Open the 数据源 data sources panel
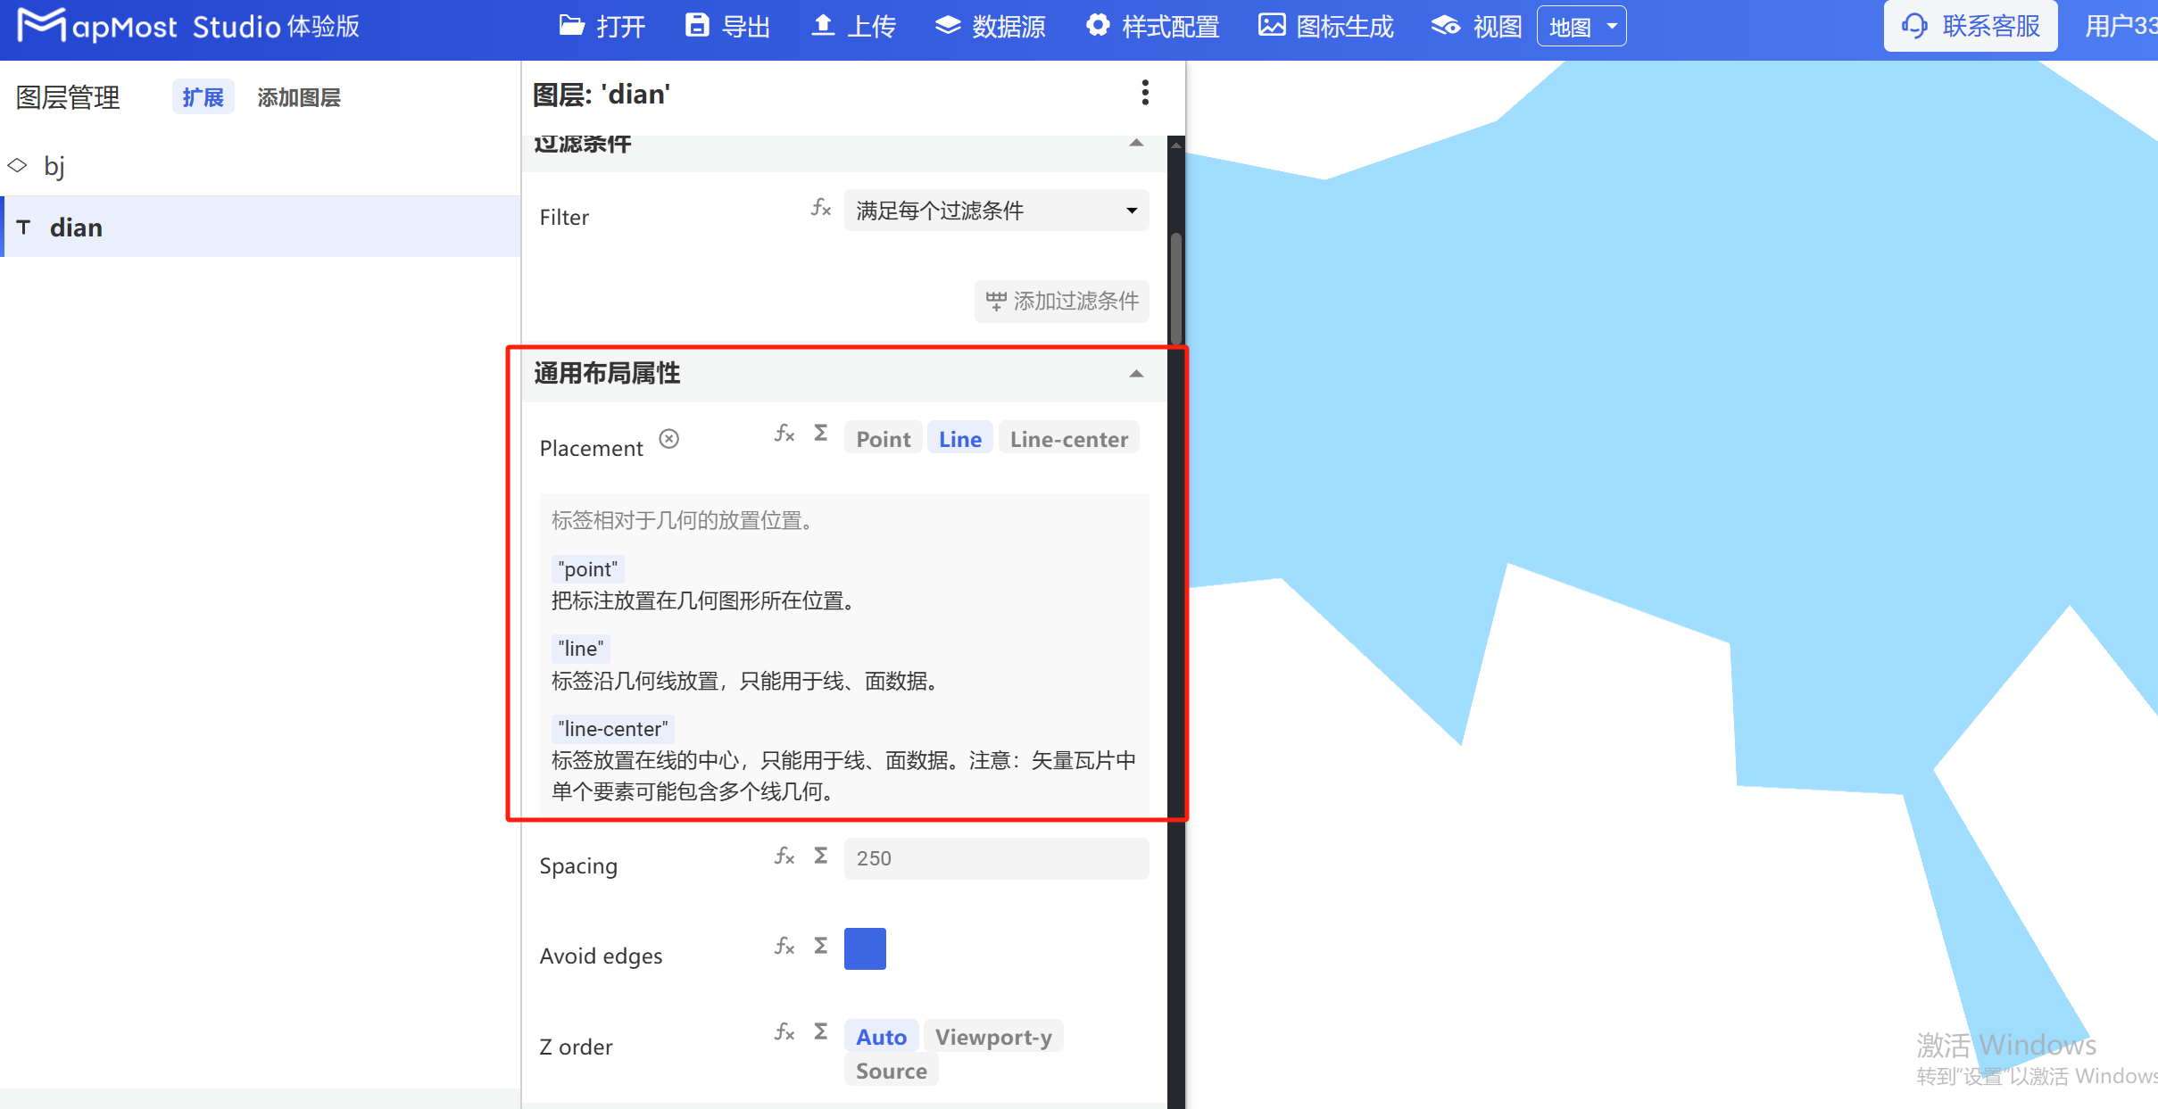 point(988,26)
